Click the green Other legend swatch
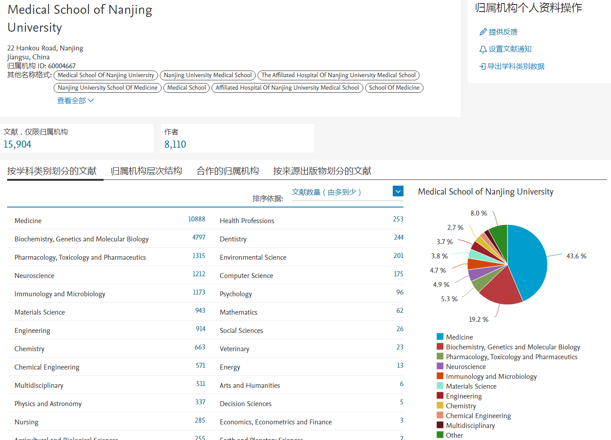 tap(440, 435)
